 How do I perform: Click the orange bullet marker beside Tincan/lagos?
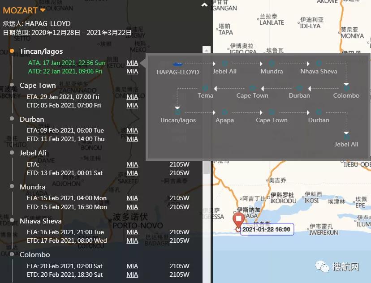(12, 51)
